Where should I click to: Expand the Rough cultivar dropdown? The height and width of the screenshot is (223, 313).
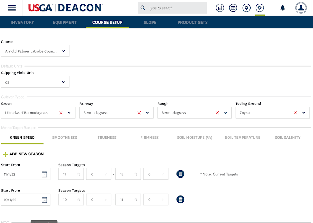225,113
